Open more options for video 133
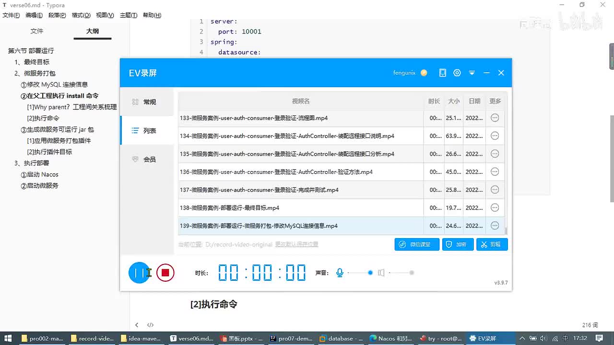Viewport: 614px width, 345px height. tap(495, 118)
